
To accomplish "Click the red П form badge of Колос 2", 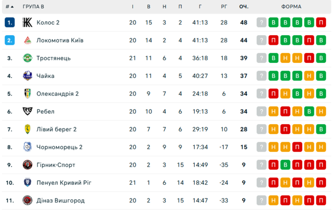I will 321,22.
